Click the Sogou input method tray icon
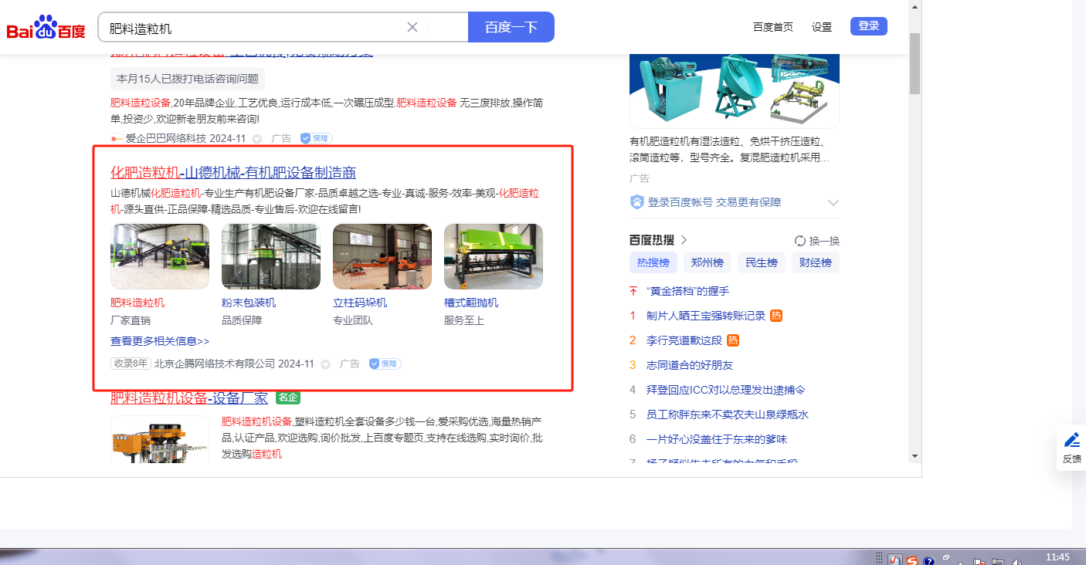Image resolution: width=1086 pixels, height=565 pixels. click(x=911, y=560)
